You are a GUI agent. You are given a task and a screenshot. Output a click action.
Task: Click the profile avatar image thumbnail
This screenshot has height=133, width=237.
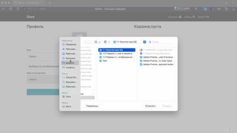[x=79, y=34]
